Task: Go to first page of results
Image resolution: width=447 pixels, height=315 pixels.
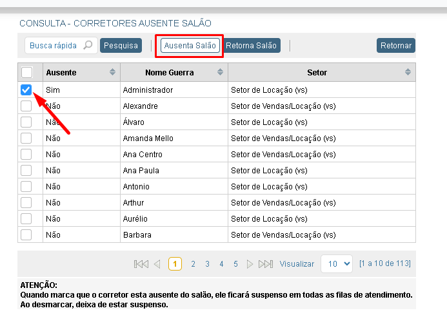Action: click(x=141, y=264)
